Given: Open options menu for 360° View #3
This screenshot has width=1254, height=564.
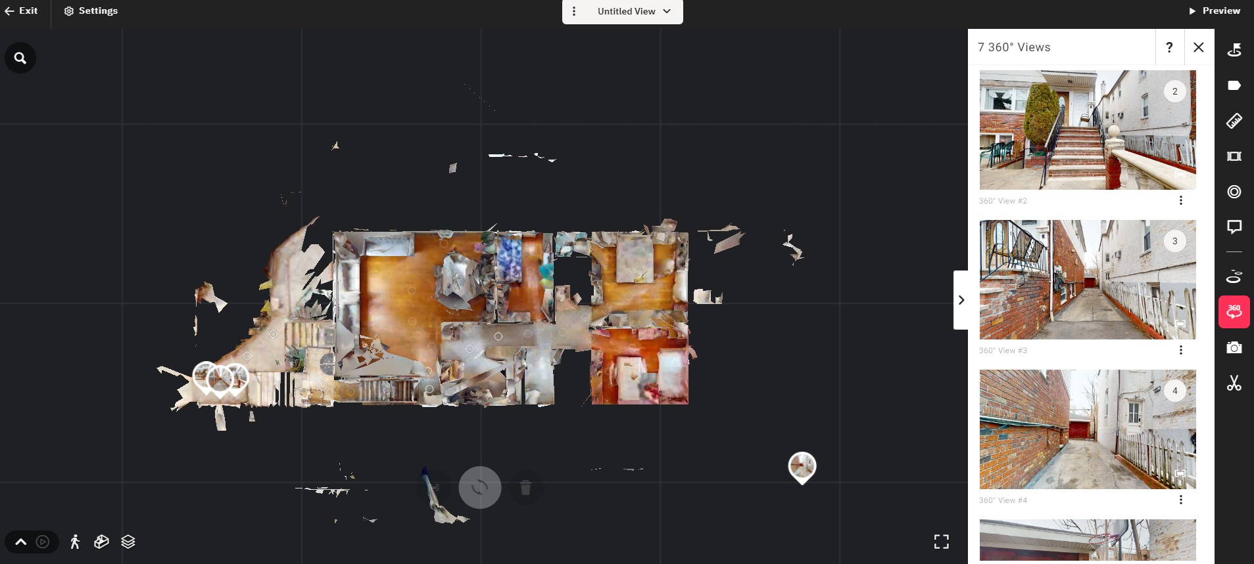Looking at the screenshot, I should tap(1181, 350).
